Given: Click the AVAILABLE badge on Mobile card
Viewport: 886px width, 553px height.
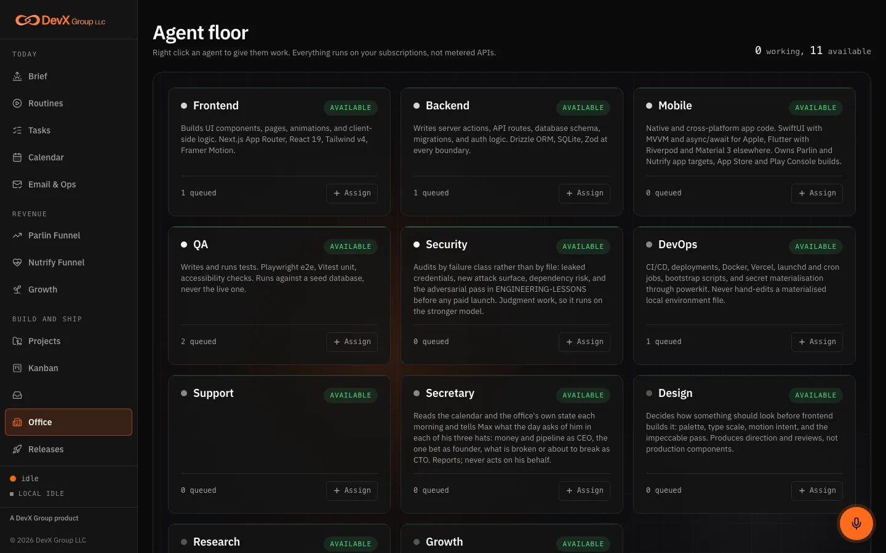Looking at the screenshot, I should [816, 108].
